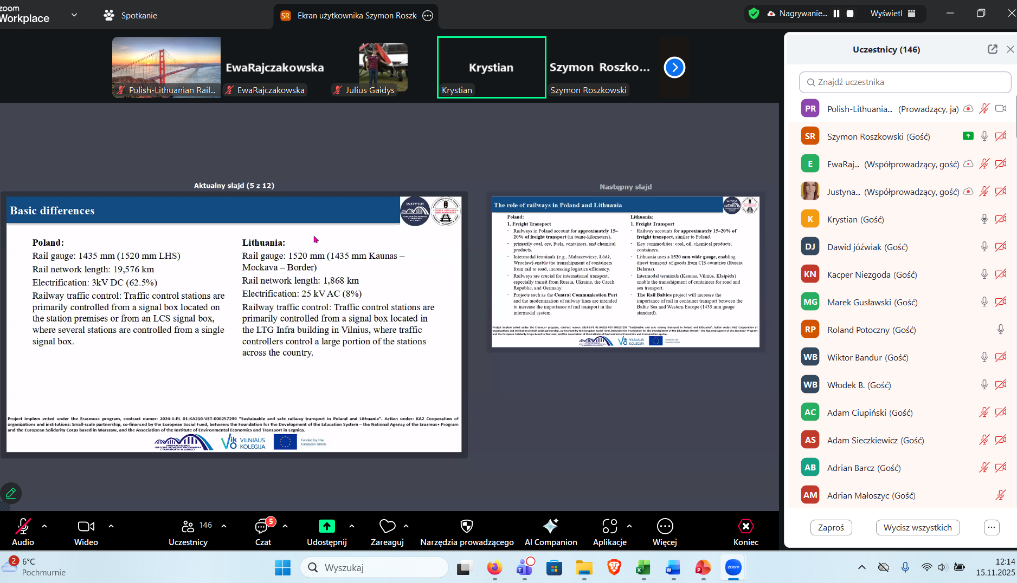This screenshot has height=583, width=1017.
Task: Click the Więcej more options icon
Action: 665,526
